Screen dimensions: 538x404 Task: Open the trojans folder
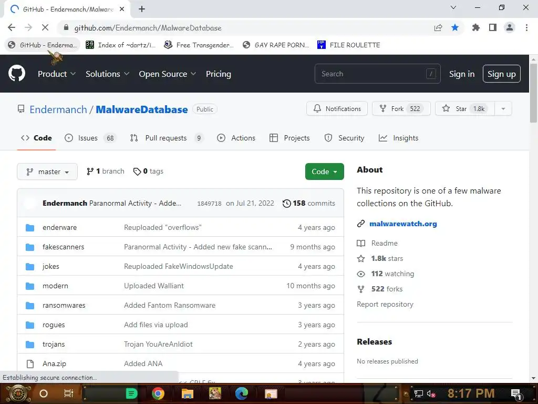54,344
